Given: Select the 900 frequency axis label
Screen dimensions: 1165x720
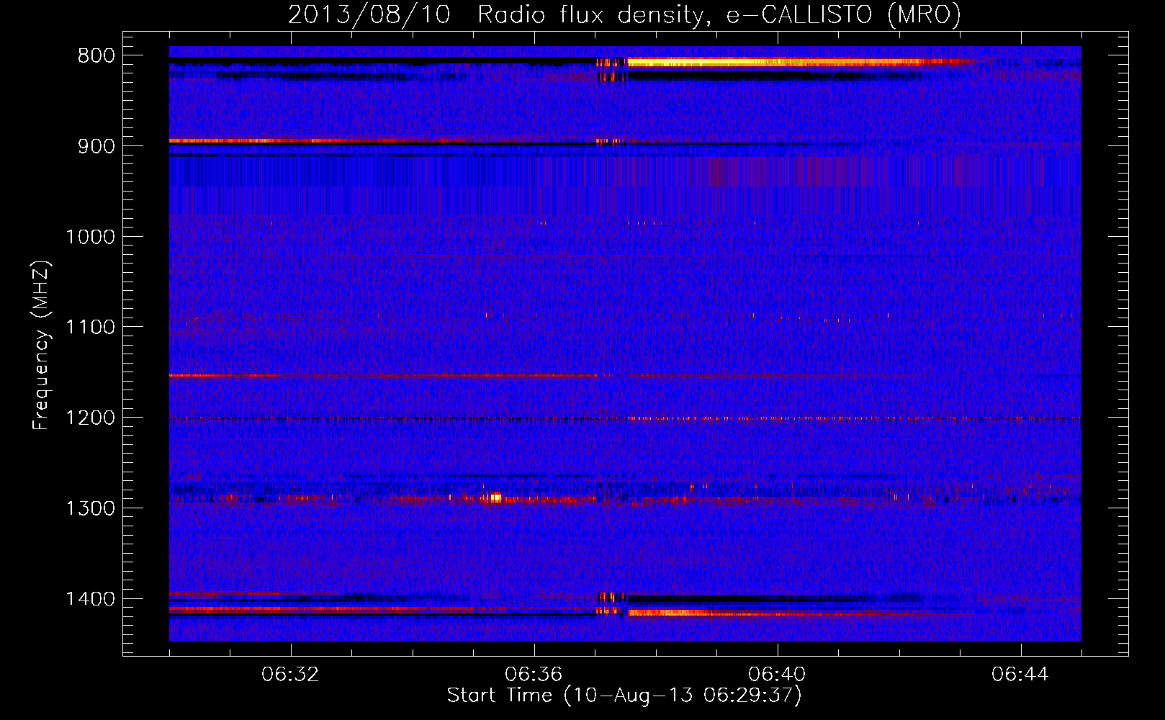Looking at the screenshot, I should pos(96,146).
